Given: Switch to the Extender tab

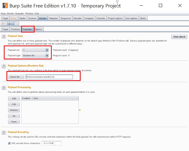Looking at the screenshot, I should (101, 18).
